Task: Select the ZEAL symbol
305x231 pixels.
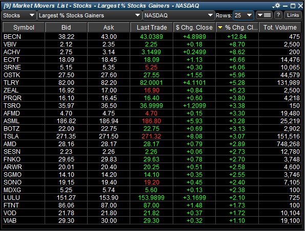Action: click(x=11, y=90)
